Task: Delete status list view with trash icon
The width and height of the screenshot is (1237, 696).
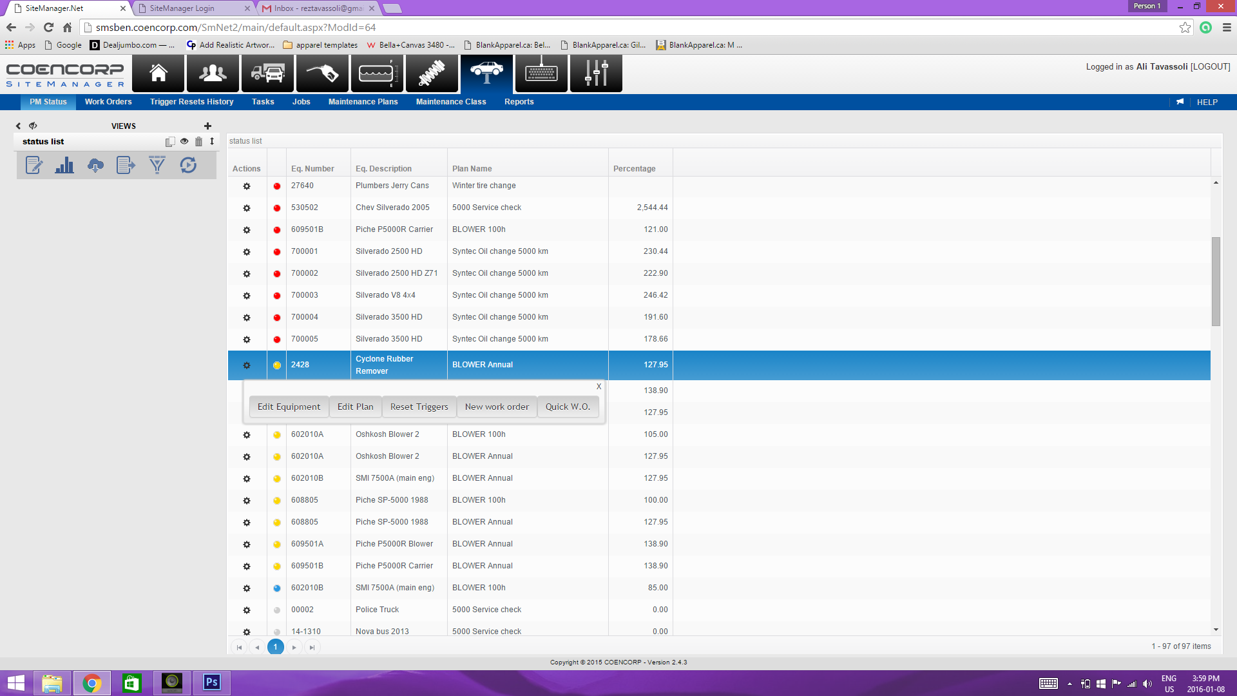Action: click(198, 142)
